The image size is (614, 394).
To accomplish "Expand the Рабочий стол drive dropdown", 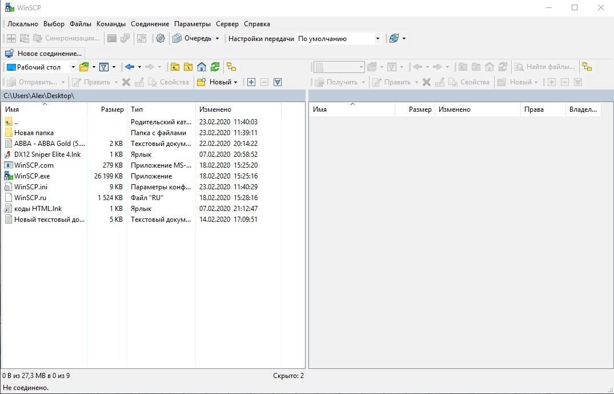I will (x=73, y=67).
